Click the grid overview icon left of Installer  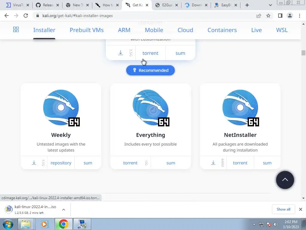pos(16,30)
